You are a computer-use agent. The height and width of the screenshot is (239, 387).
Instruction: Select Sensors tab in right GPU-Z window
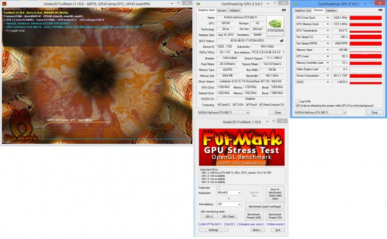coord(318,10)
